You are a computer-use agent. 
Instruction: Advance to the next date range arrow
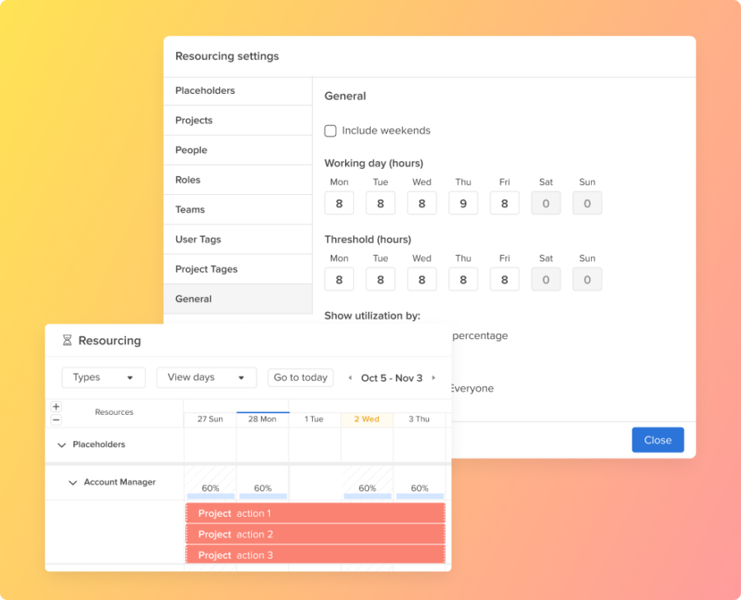(434, 378)
